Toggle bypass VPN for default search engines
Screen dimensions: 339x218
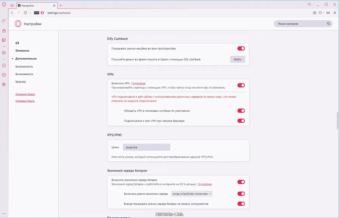241,111
